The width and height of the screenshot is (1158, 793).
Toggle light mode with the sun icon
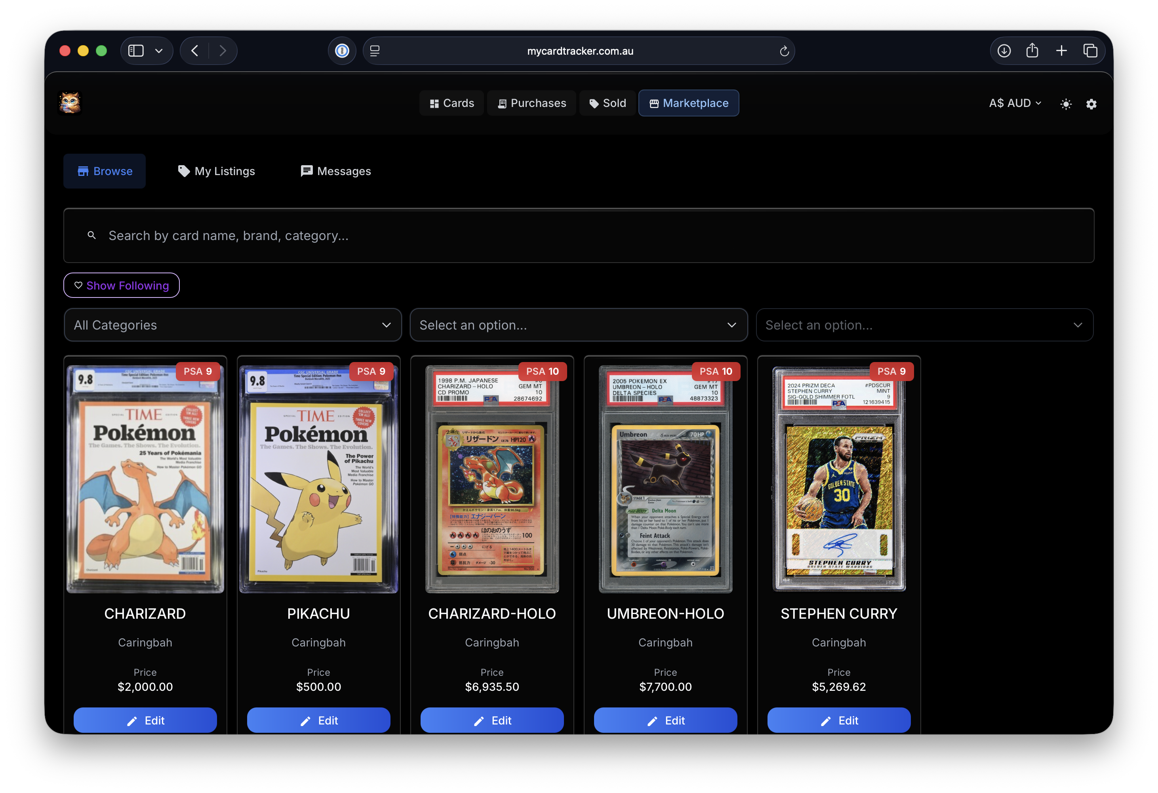(1066, 104)
